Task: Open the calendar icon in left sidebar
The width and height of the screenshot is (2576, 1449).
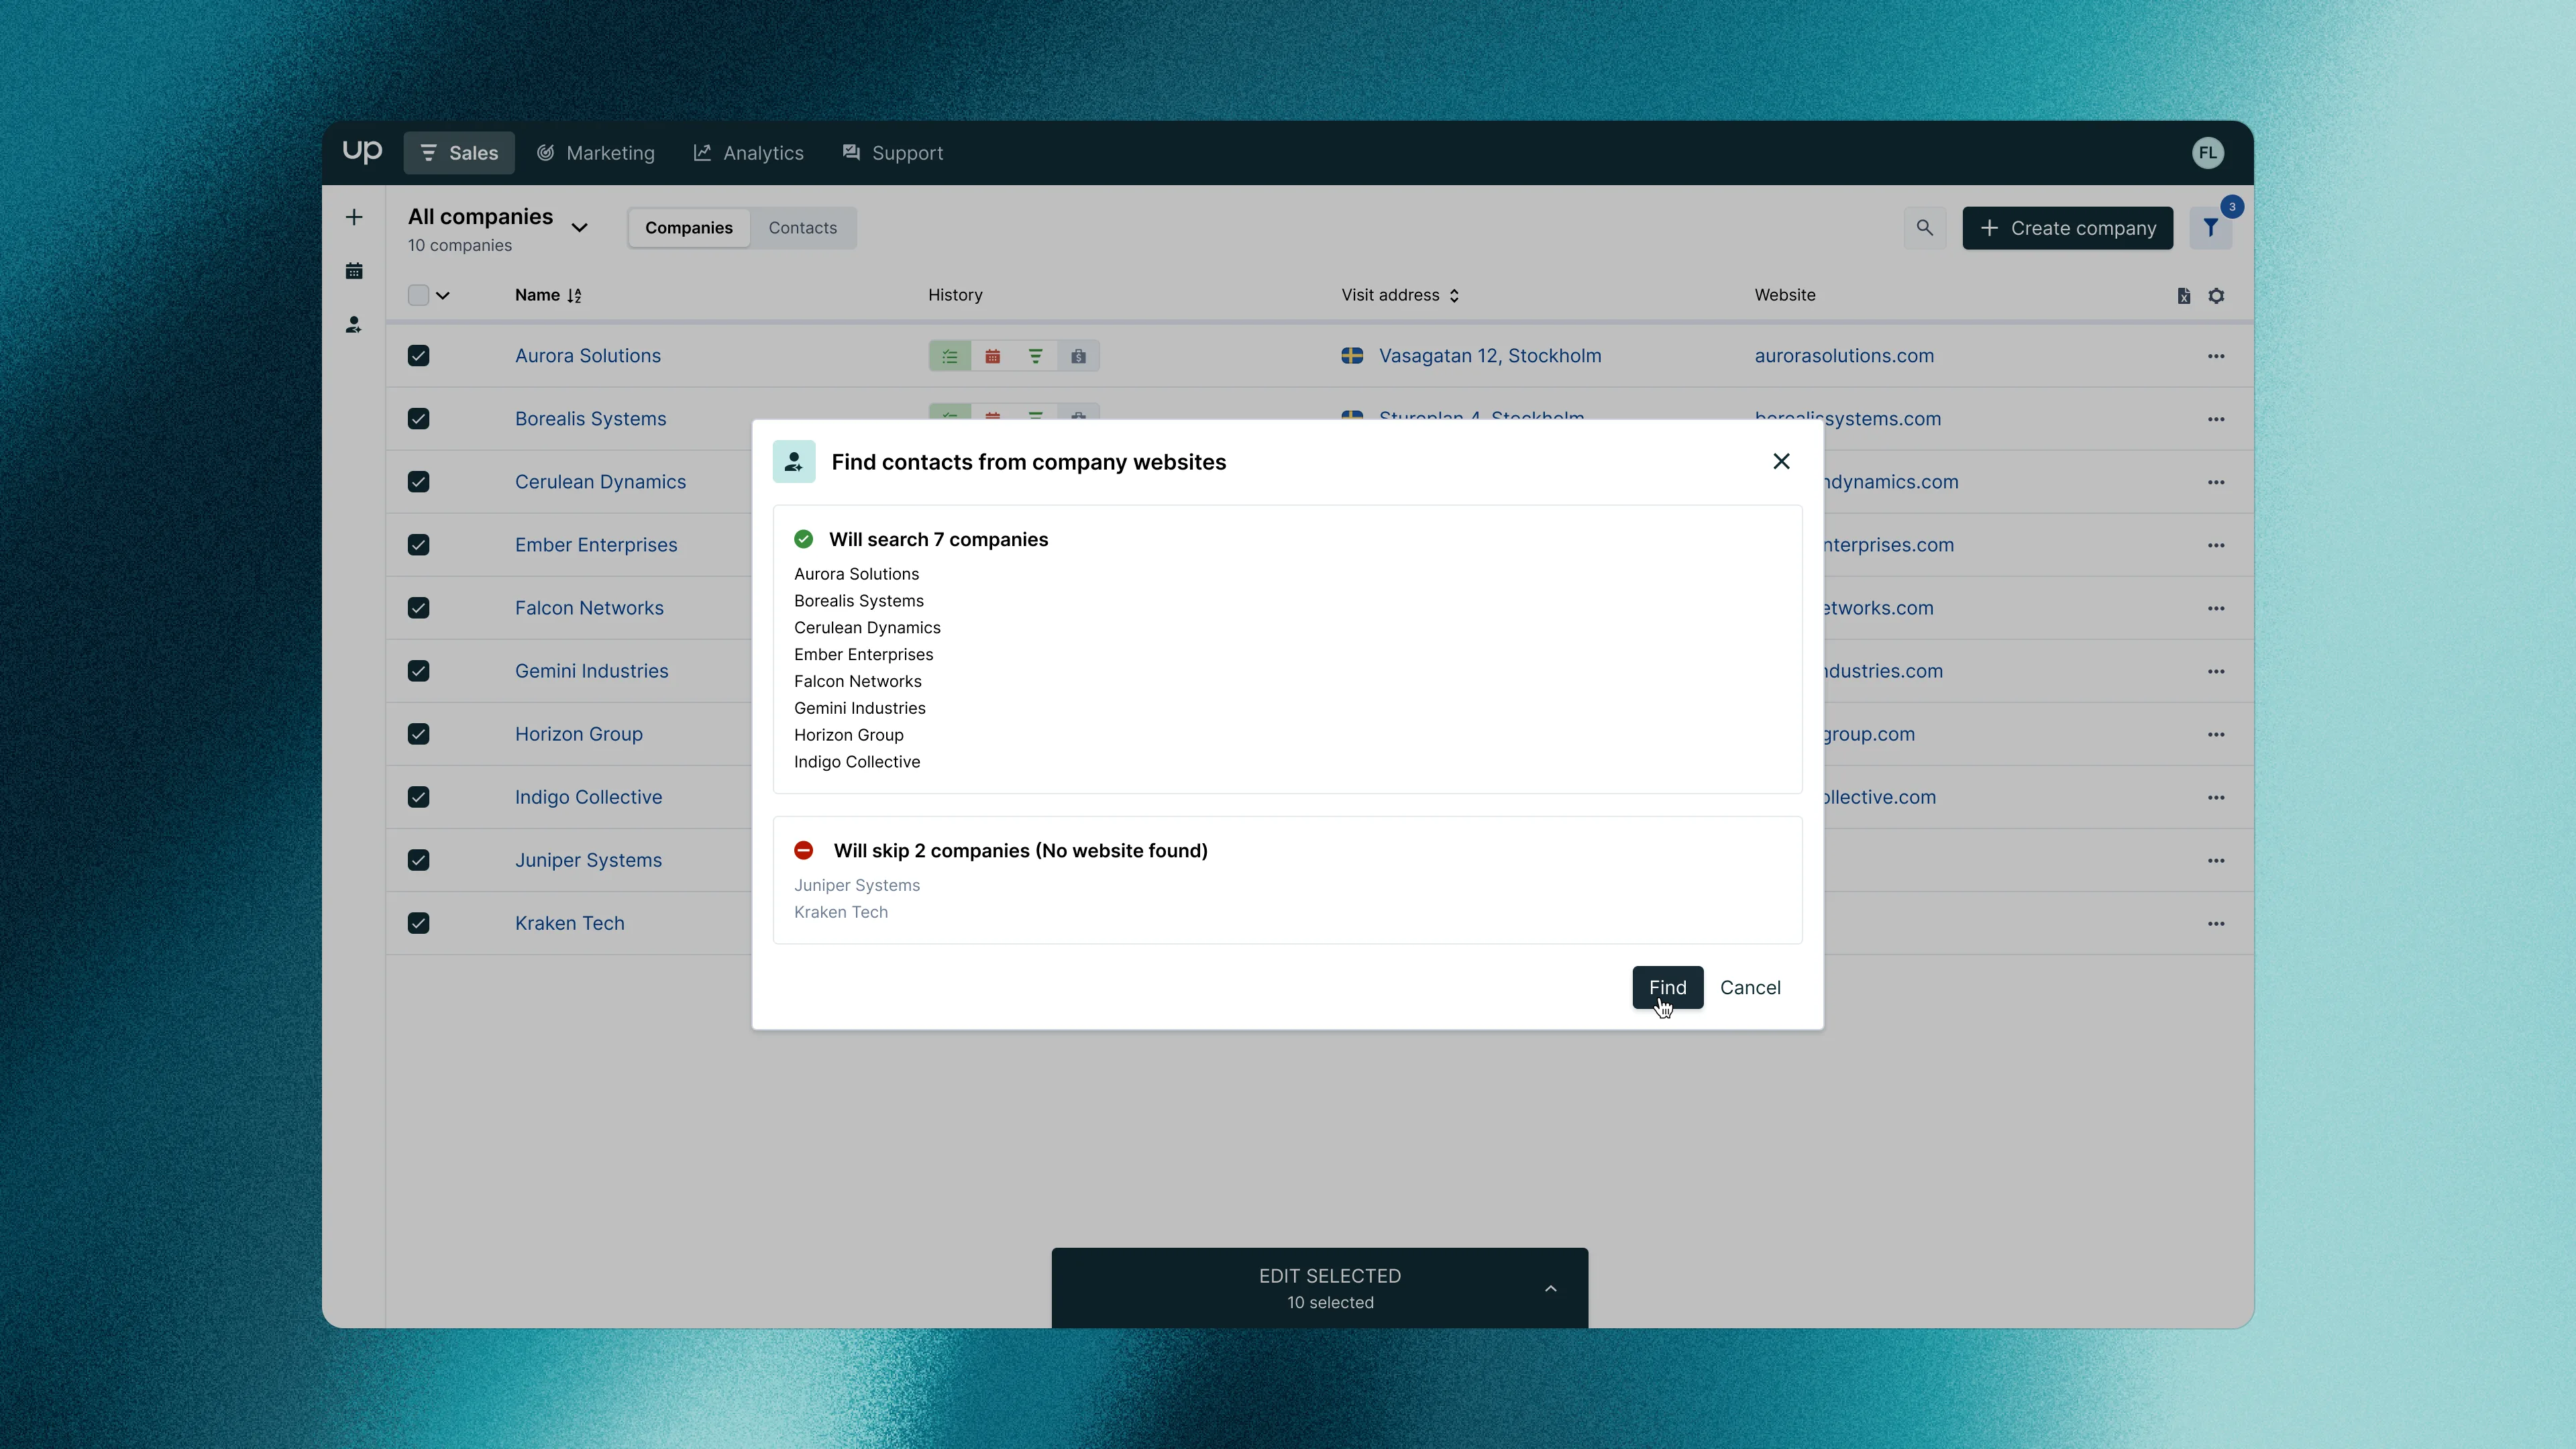Action: 354,271
